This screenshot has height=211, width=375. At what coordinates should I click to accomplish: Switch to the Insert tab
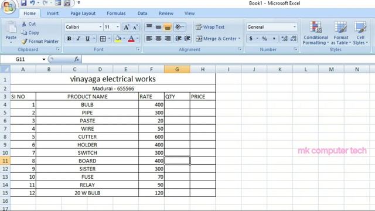click(x=53, y=13)
